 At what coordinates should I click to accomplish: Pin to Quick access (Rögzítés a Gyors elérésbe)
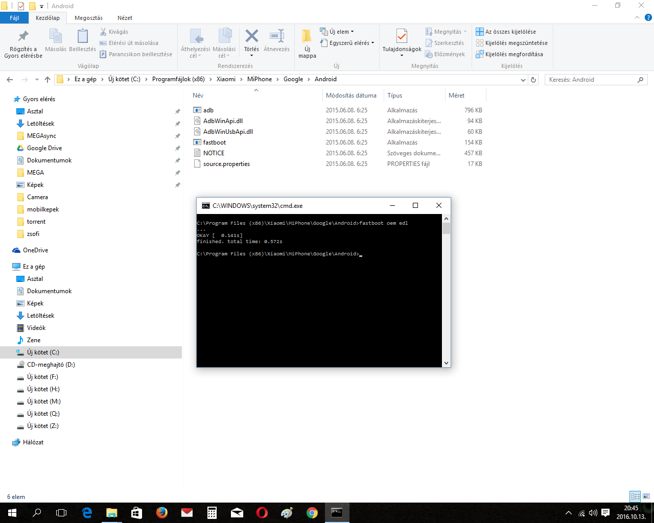[x=23, y=44]
